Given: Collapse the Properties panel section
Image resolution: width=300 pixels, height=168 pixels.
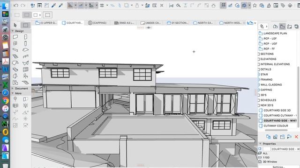Looking at the screenshot, I should tap(260, 144).
